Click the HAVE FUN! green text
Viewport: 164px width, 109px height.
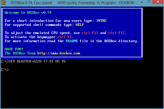point(14,49)
